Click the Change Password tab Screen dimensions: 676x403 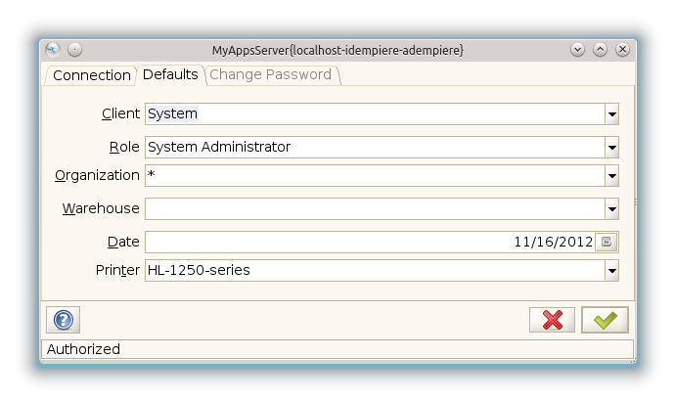[x=270, y=74]
